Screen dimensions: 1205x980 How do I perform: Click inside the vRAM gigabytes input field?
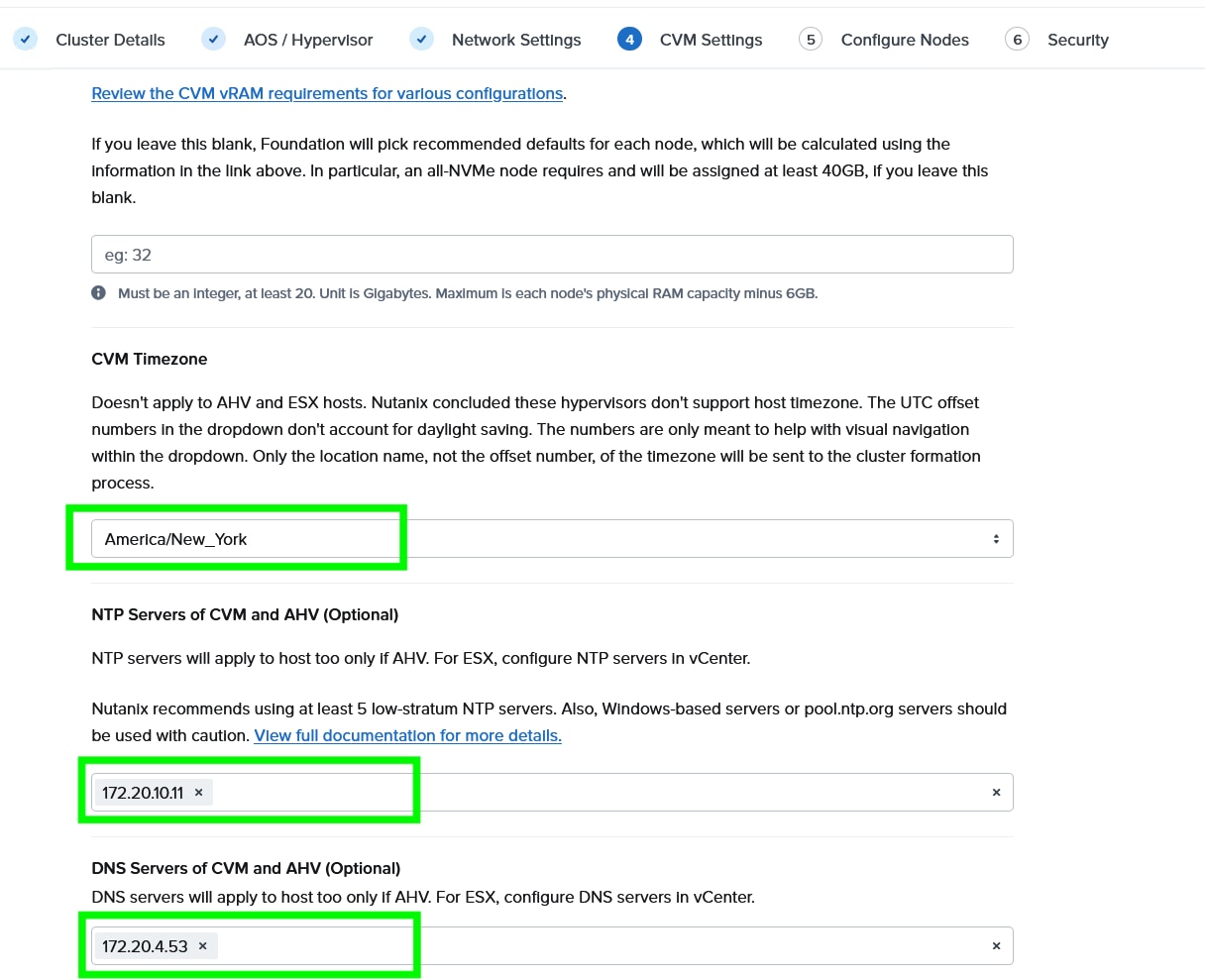pos(551,254)
